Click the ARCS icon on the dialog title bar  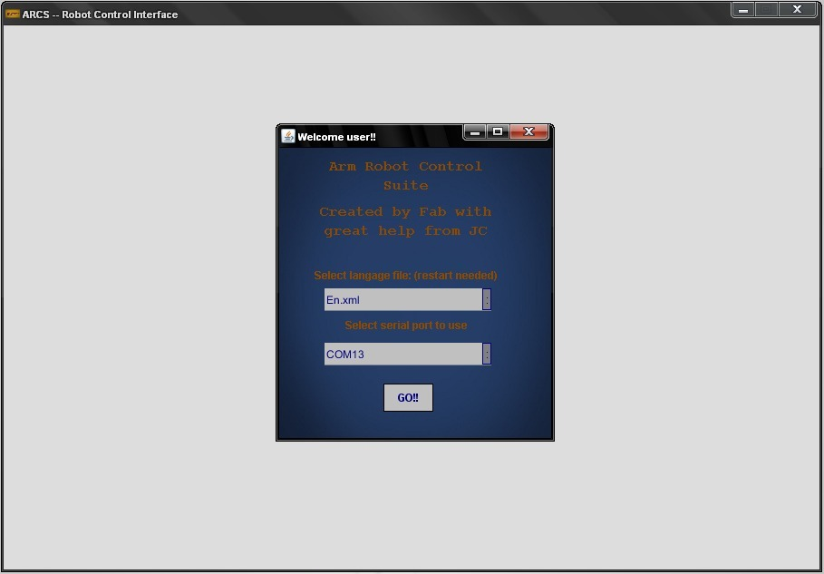(286, 136)
